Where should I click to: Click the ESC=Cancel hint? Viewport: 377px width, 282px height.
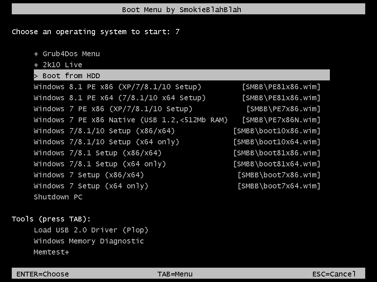(334, 274)
